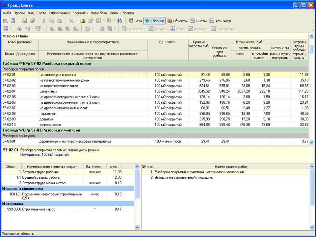Expand the dropdown arrow beside the table view icon
The height and width of the screenshot is (237, 316).
tap(103, 21)
